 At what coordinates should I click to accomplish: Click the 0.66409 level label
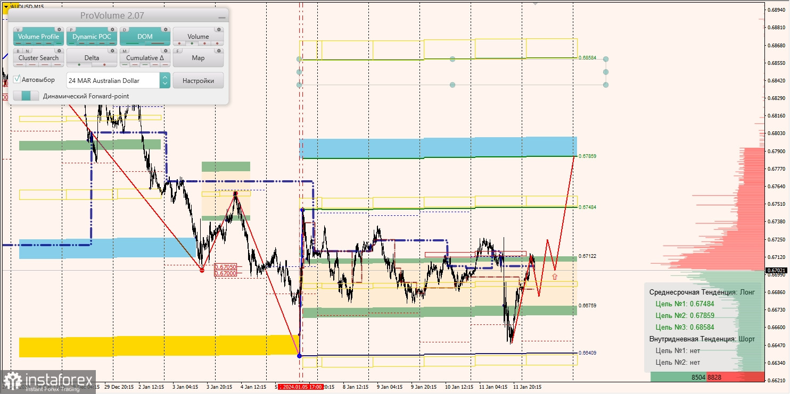[587, 353]
